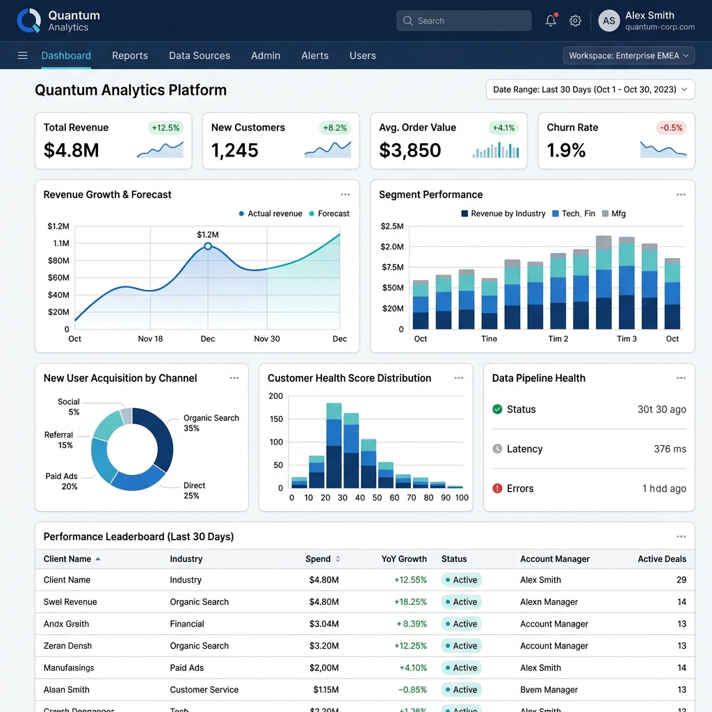Viewport: 712px width, 712px height.
Task: Click the search magnifier icon
Action: pyautogui.click(x=407, y=21)
